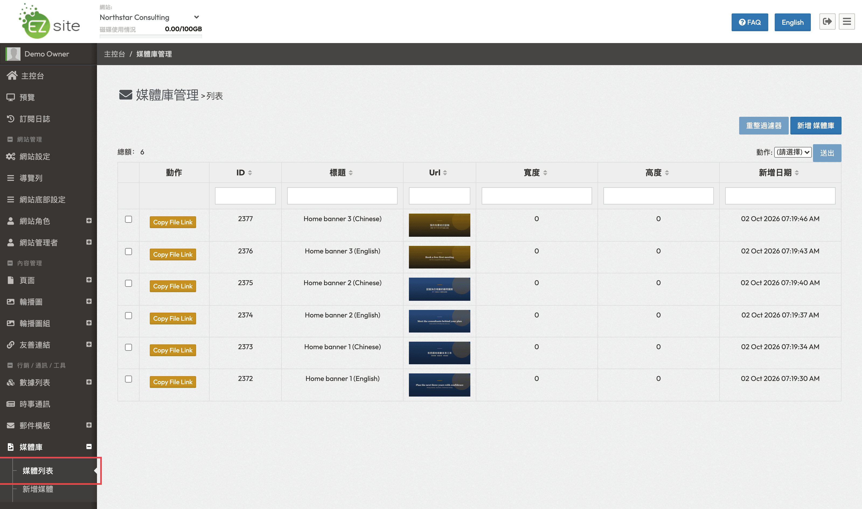Viewport: 862px width, 509px height.
Task: Click the history icon for 訂閱日誌
Action: (x=11, y=119)
